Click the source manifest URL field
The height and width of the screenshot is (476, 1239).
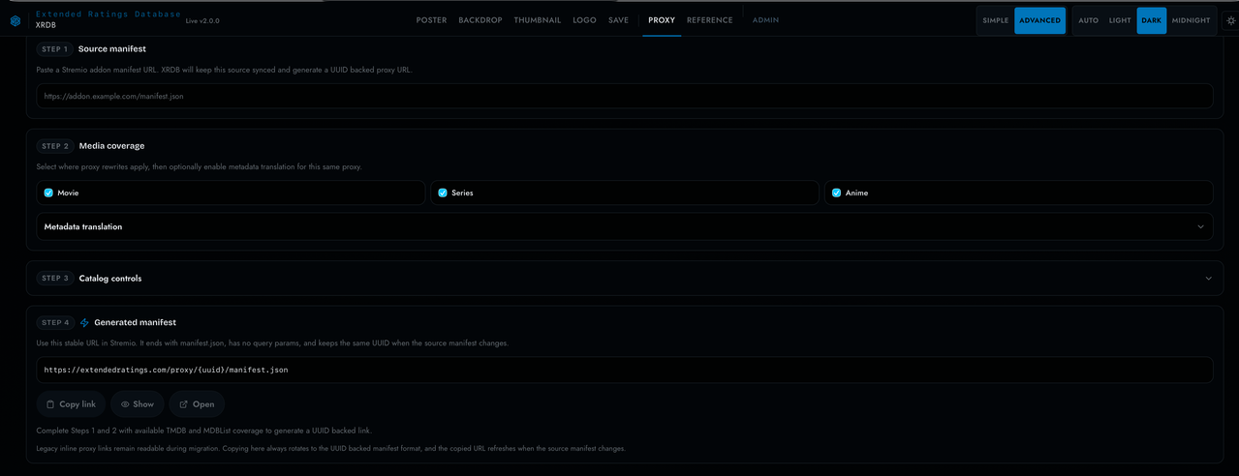[x=625, y=96]
